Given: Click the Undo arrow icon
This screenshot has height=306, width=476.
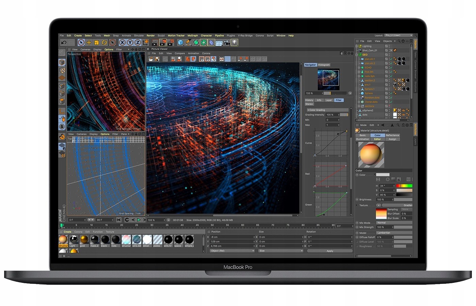Looking at the screenshot, I should (64, 42).
